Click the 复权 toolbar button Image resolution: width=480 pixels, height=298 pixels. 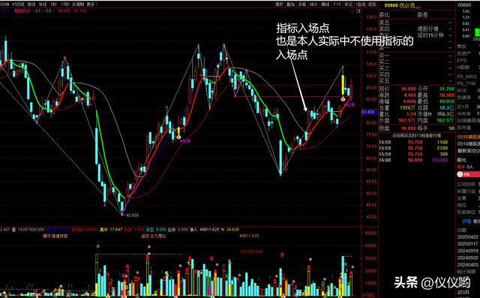point(279,5)
